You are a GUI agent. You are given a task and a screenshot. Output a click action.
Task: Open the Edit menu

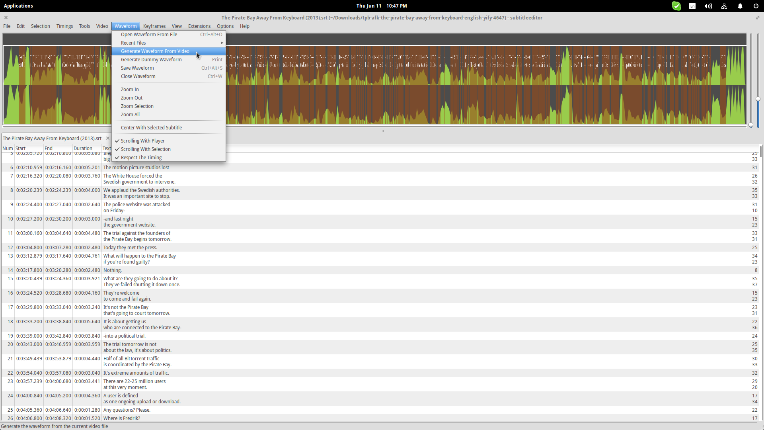click(x=21, y=26)
